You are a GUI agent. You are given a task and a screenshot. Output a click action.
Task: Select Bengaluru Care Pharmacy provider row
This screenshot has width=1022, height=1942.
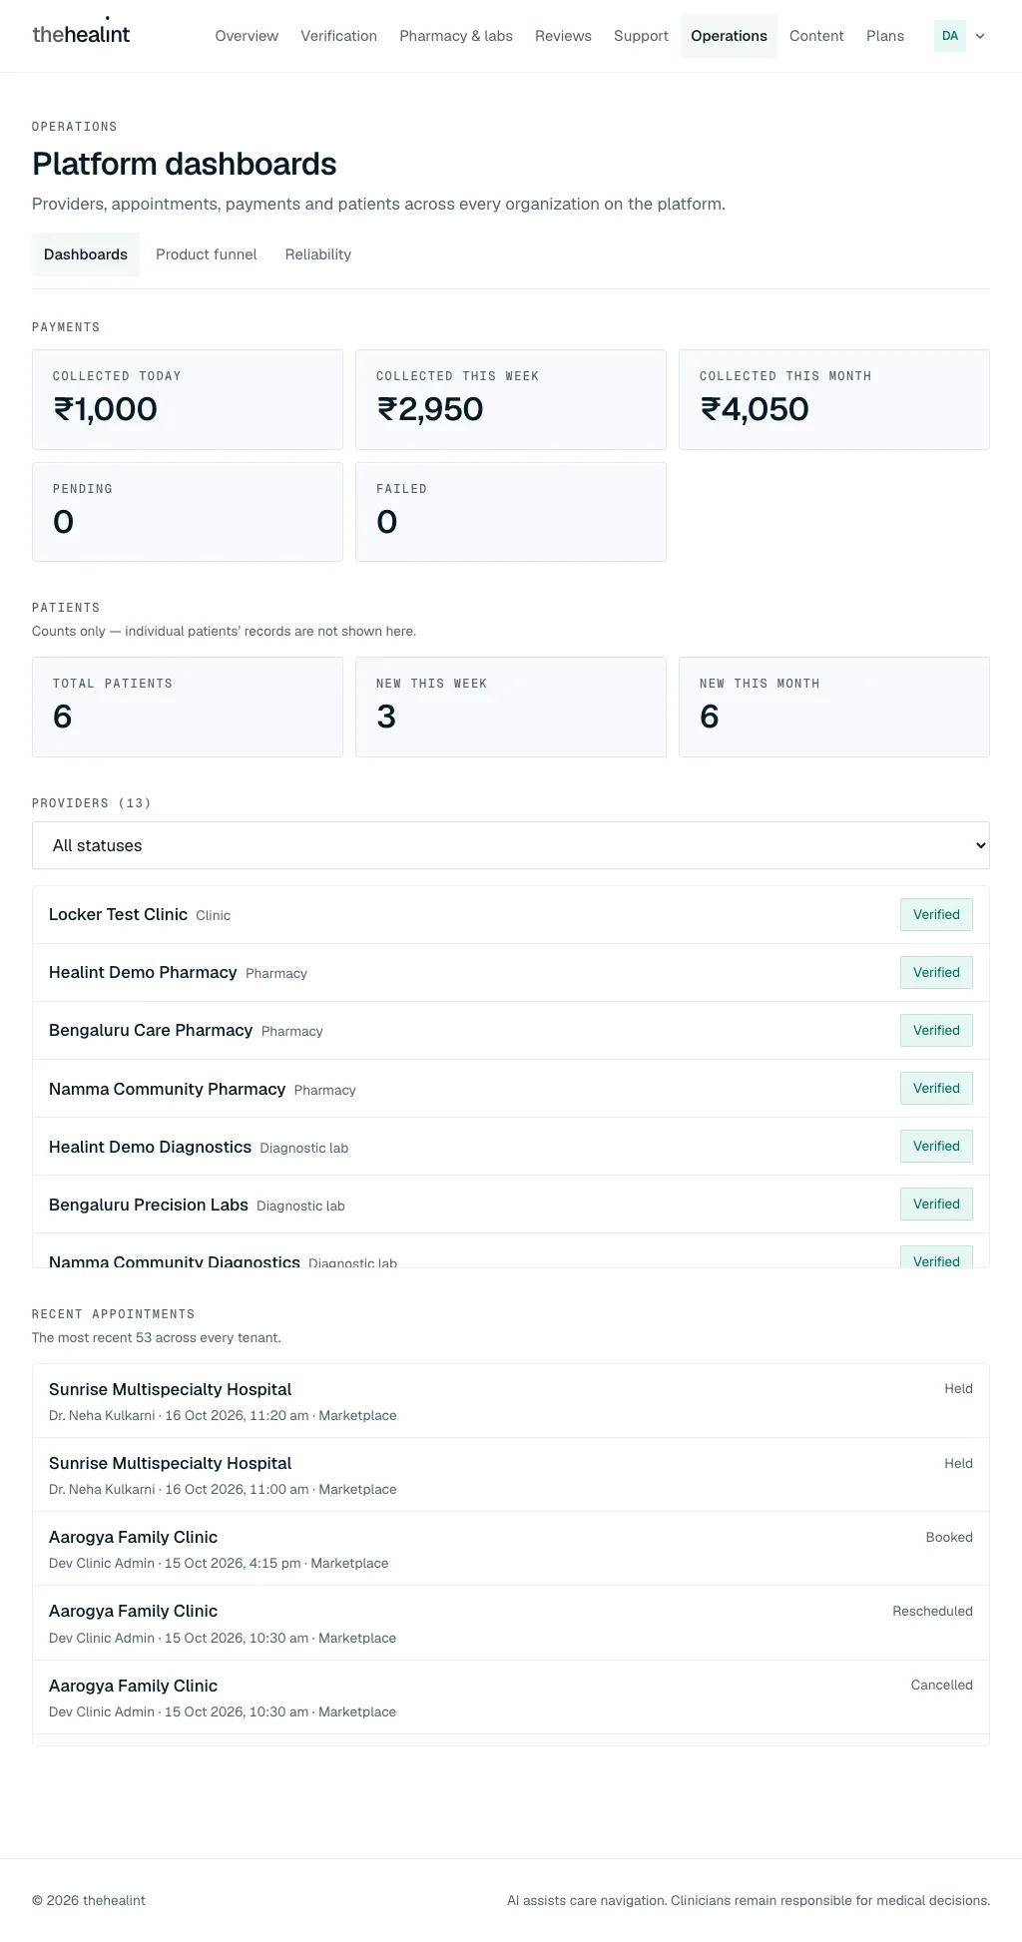[511, 1031]
